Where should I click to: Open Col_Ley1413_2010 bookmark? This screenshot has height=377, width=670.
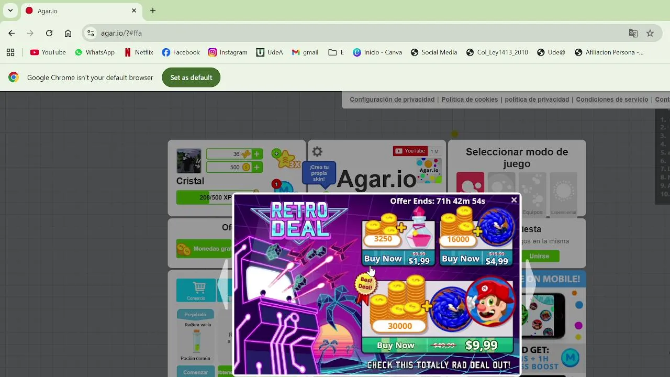pos(497,52)
